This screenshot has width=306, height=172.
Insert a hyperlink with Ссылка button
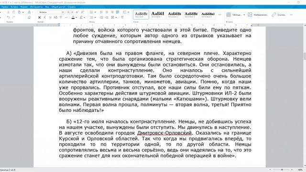279,15
